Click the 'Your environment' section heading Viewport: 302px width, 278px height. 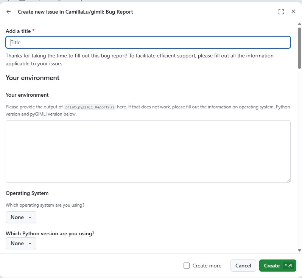click(33, 78)
